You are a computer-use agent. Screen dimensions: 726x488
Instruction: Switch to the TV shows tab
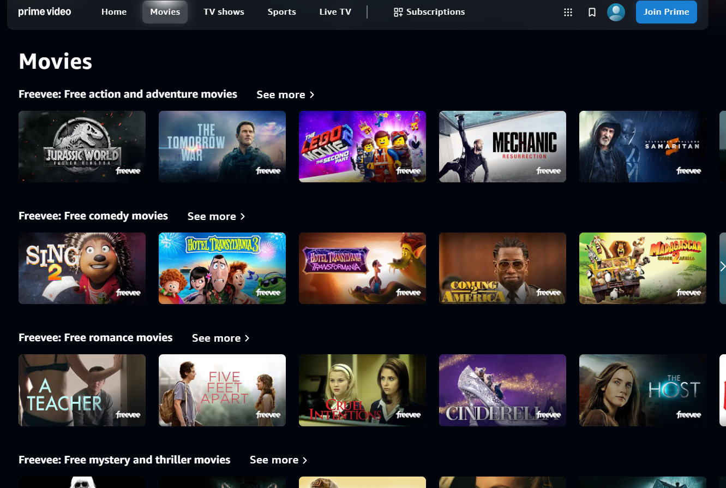pos(224,11)
